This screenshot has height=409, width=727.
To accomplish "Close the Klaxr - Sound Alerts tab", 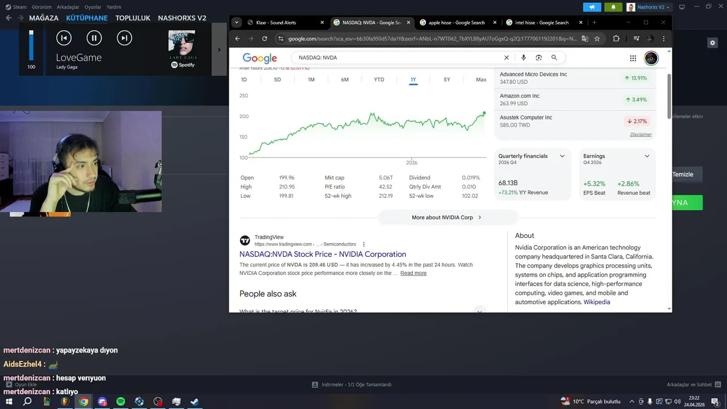I will click(x=322, y=23).
